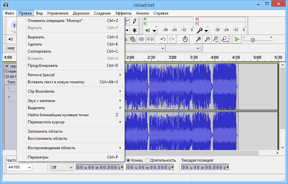Expand the Воспроизводимая область submenu
288x184 pixels.
point(75,148)
